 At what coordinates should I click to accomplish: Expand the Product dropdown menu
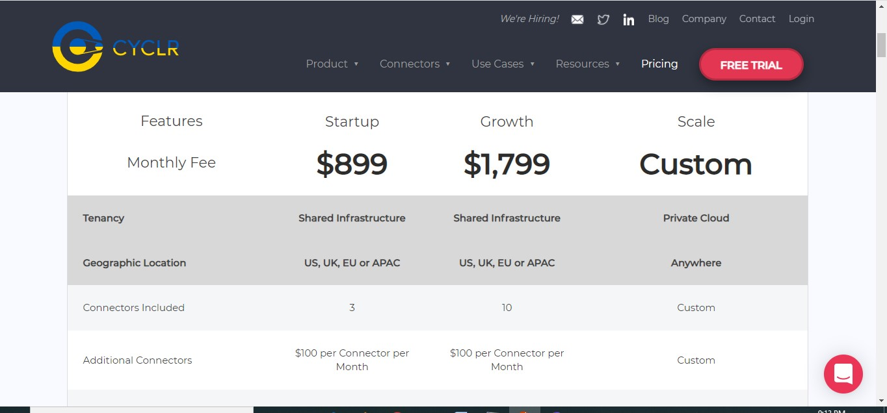(332, 64)
